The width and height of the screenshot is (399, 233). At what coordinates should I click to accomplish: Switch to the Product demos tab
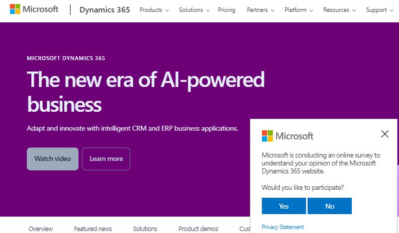(198, 229)
